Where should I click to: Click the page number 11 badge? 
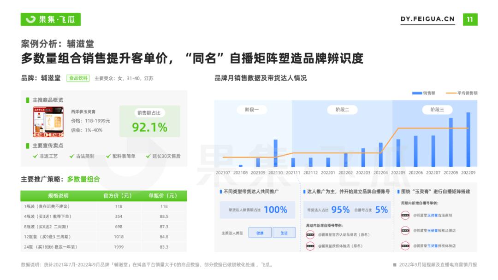[x=470, y=19]
